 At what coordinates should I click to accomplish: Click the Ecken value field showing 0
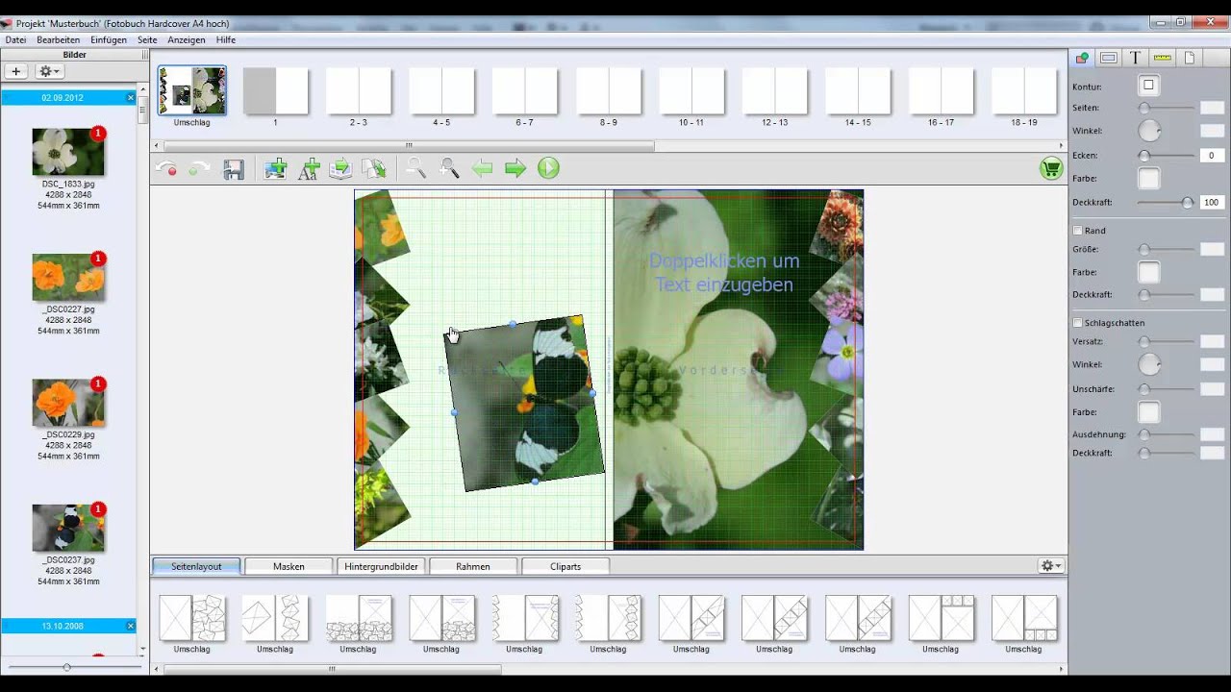pyautogui.click(x=1212, y=155)
